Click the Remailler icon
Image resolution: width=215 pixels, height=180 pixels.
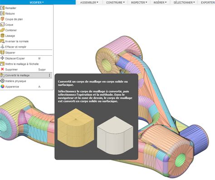point(2,8)
